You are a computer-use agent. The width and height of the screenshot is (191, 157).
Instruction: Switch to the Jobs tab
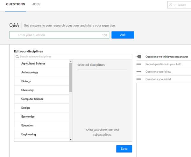(x=36, y=4)
